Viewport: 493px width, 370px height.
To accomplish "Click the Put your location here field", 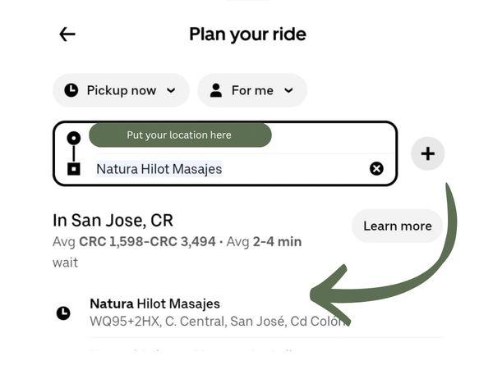I will 179,135.
